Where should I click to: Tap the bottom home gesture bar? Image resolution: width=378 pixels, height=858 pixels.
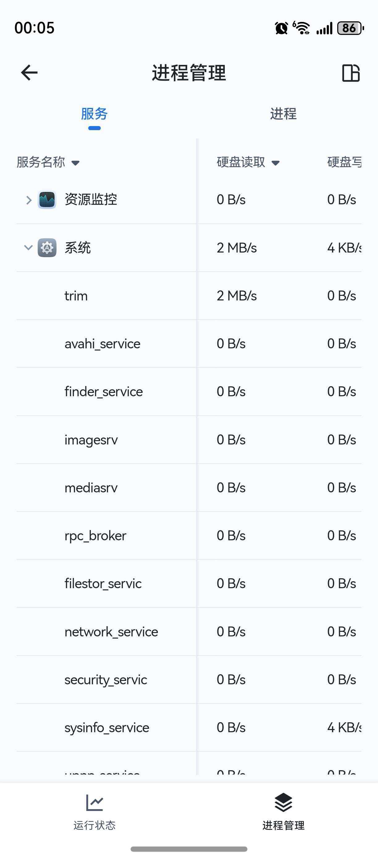(x=189, y=849)
